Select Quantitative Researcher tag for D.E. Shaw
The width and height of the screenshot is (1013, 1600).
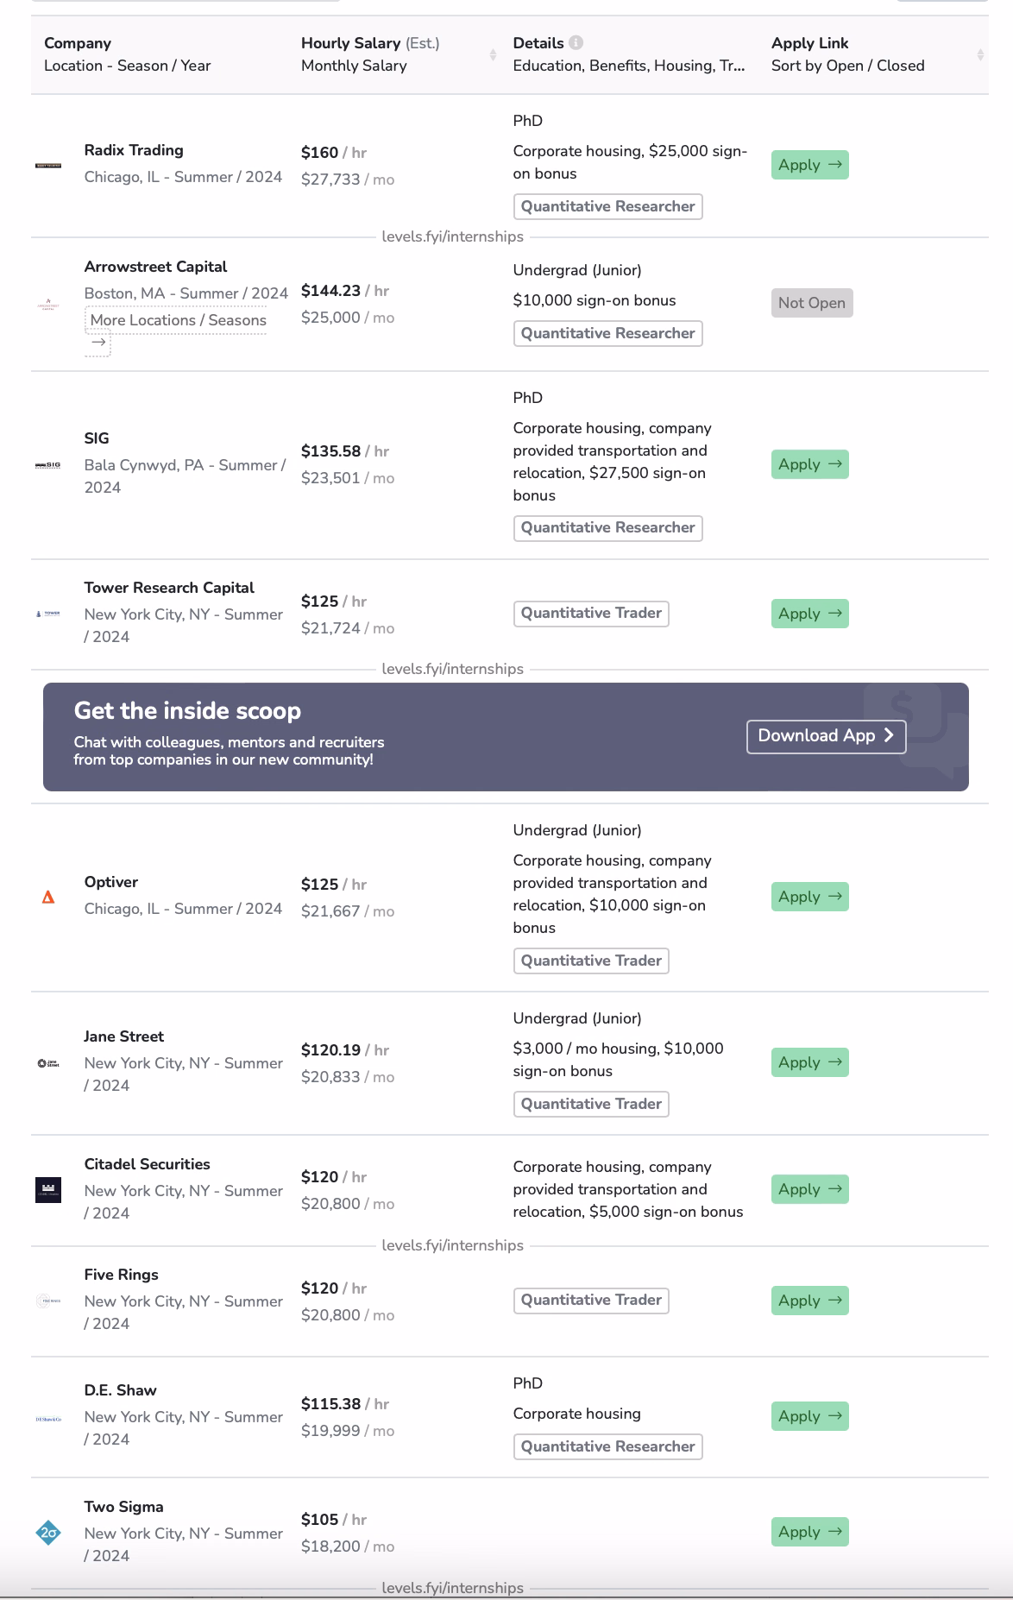click(x=607, y=1446)
